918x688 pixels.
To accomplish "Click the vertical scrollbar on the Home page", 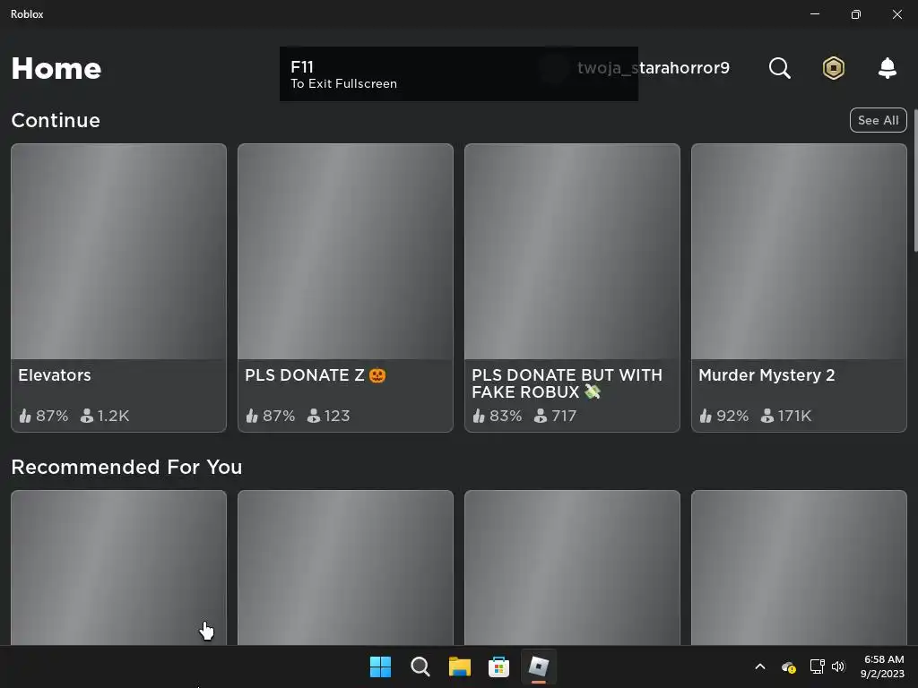I will 915,180.
